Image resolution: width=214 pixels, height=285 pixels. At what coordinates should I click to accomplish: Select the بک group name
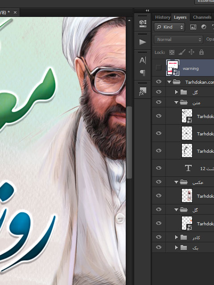195,248
